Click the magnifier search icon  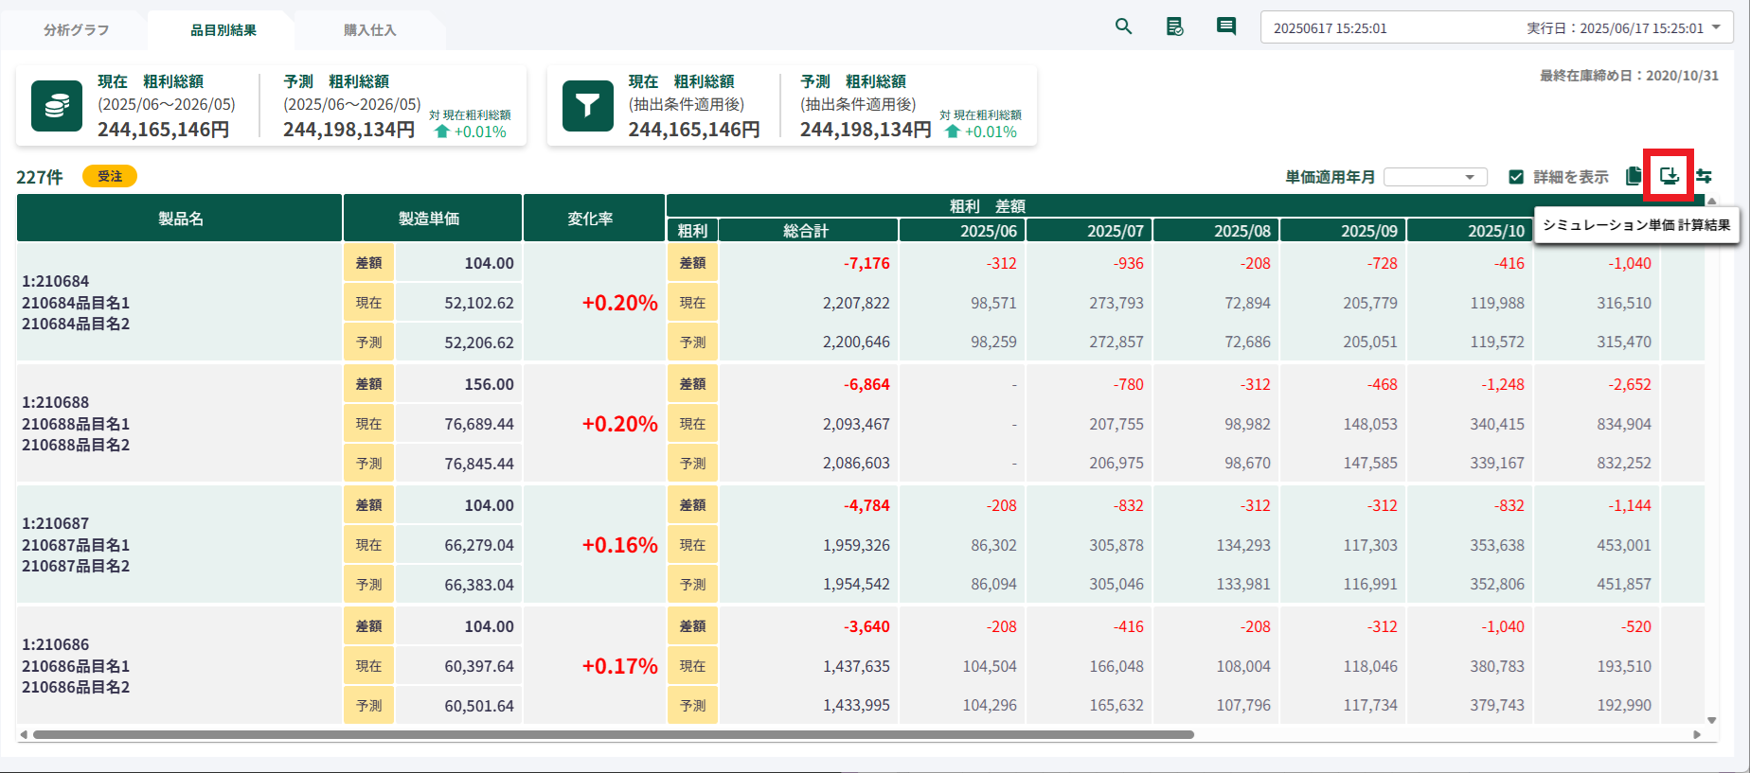(1123, 26)
